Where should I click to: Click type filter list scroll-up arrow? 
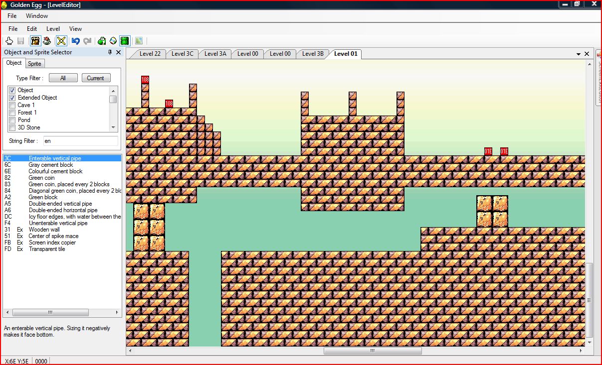(x=113, y=90)
